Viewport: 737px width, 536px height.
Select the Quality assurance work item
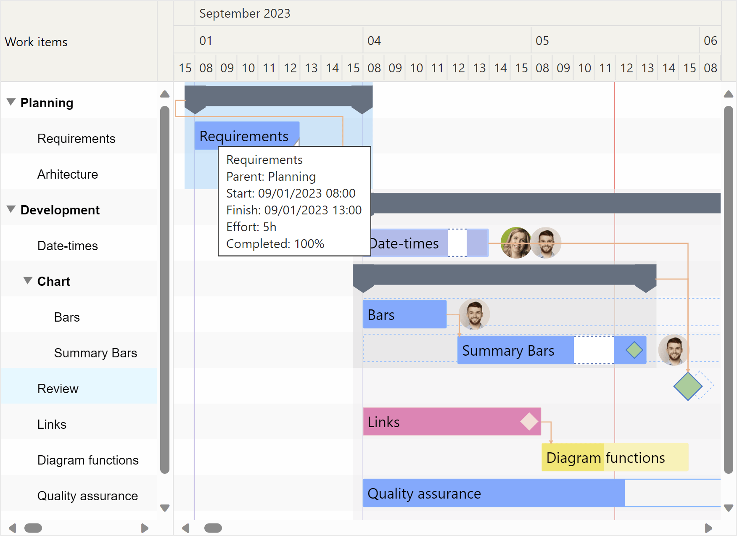(x=87, y=496)
